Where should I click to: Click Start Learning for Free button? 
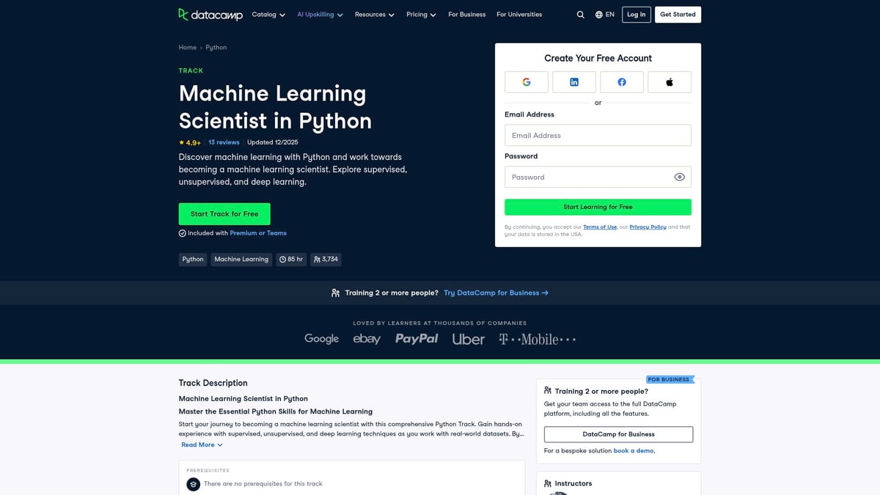598,207
